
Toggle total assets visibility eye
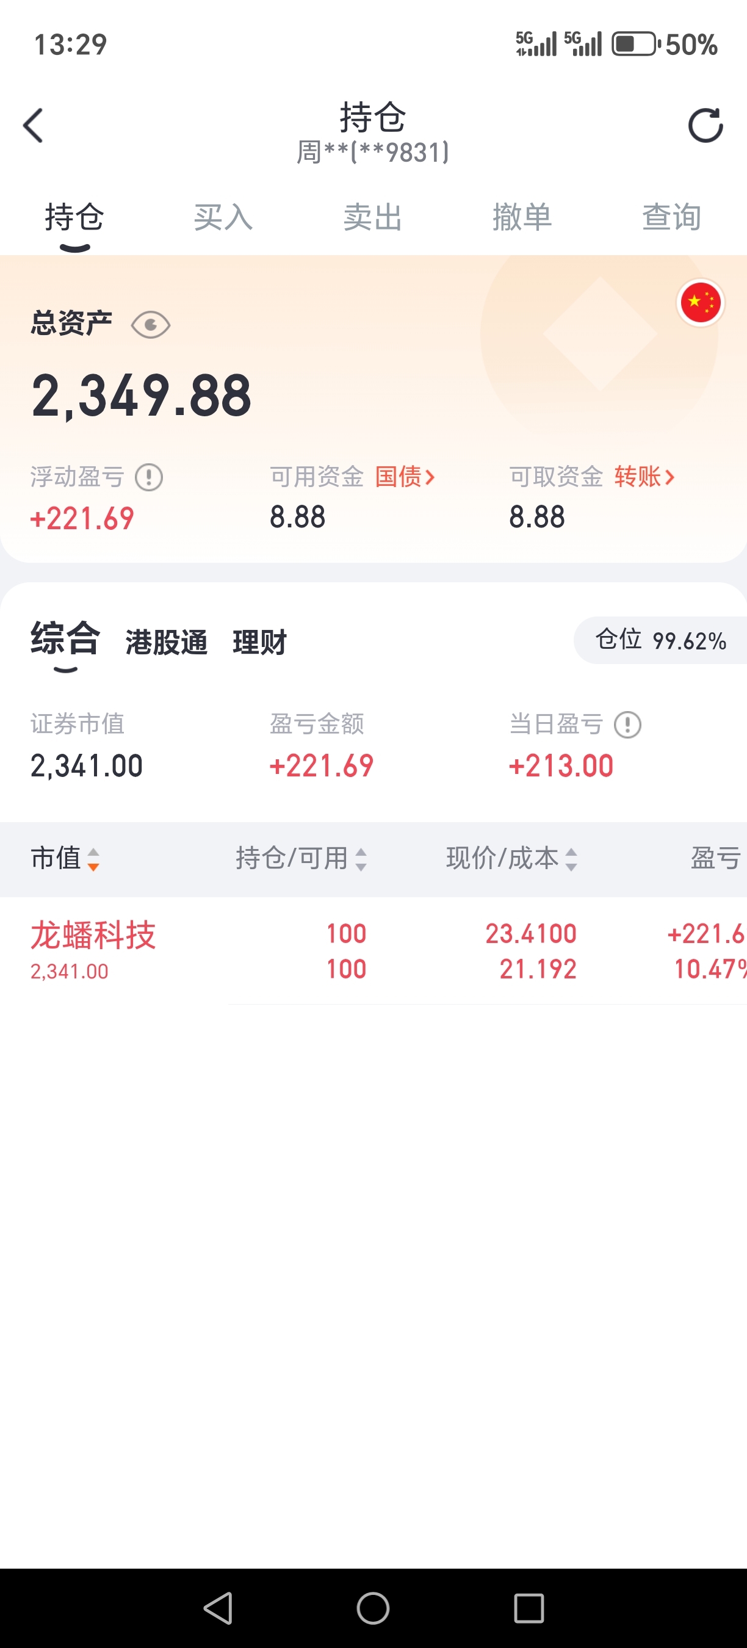(x=150, y=325)
